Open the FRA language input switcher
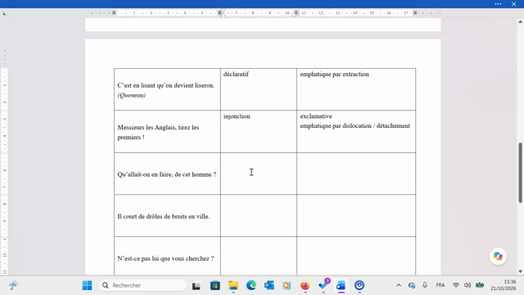This screenshot has height=295, width=524. [440, 285]
